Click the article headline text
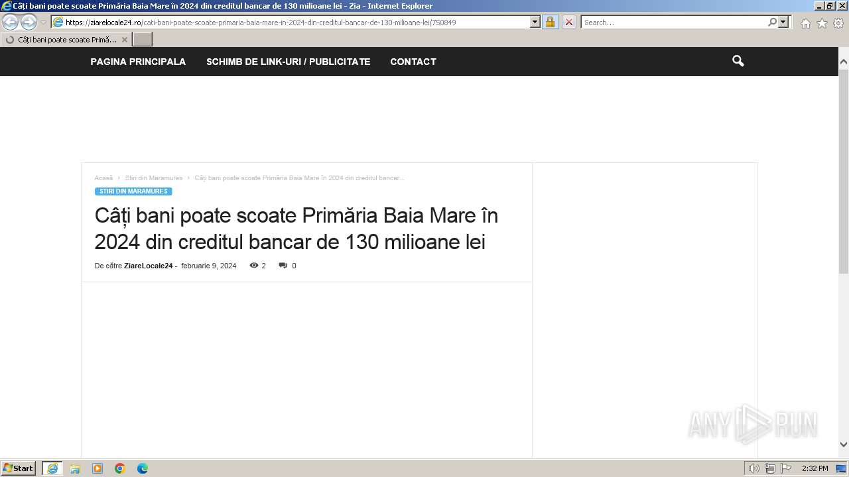The image size is (849, 477). (x=296, y=229)
